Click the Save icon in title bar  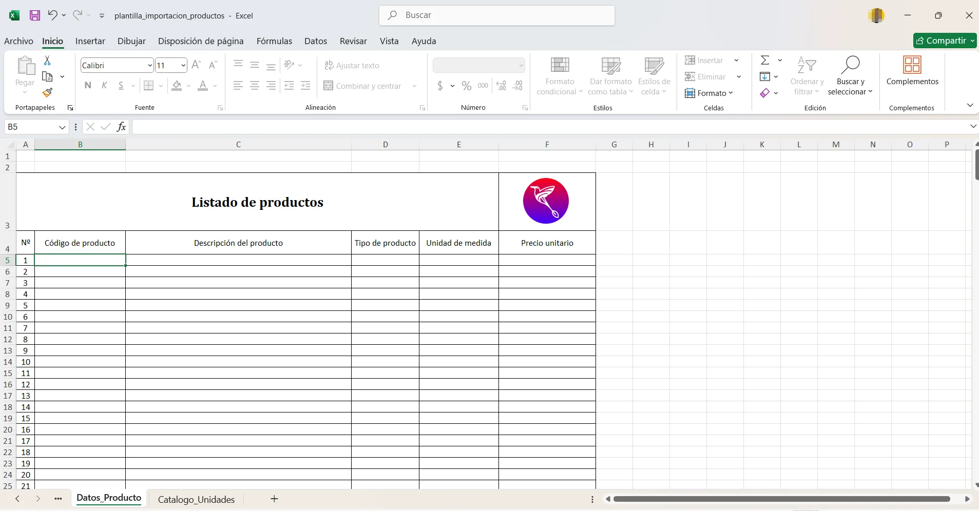tap(35, 15)
